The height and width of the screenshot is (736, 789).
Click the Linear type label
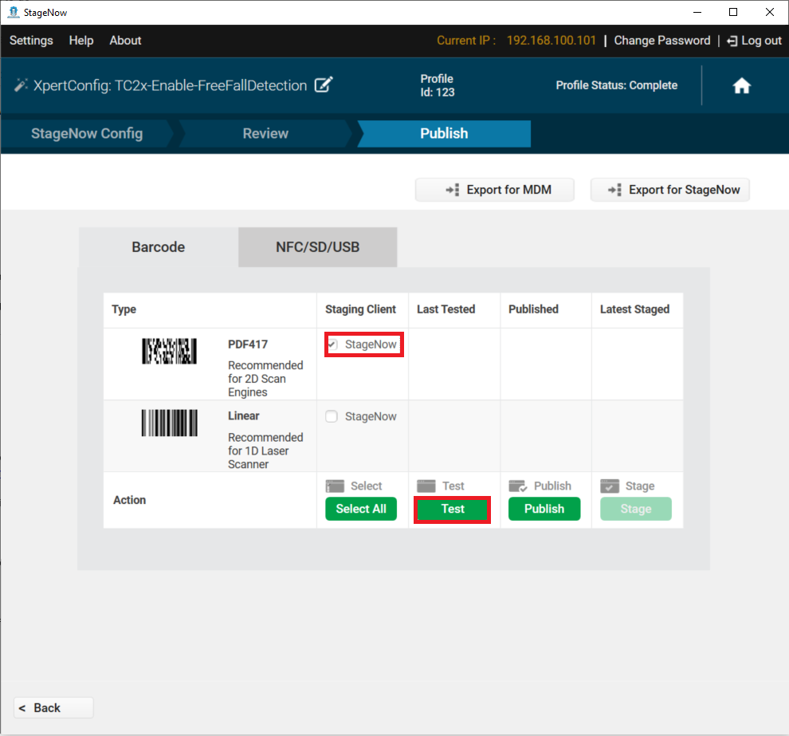click(x=244, y=415)
